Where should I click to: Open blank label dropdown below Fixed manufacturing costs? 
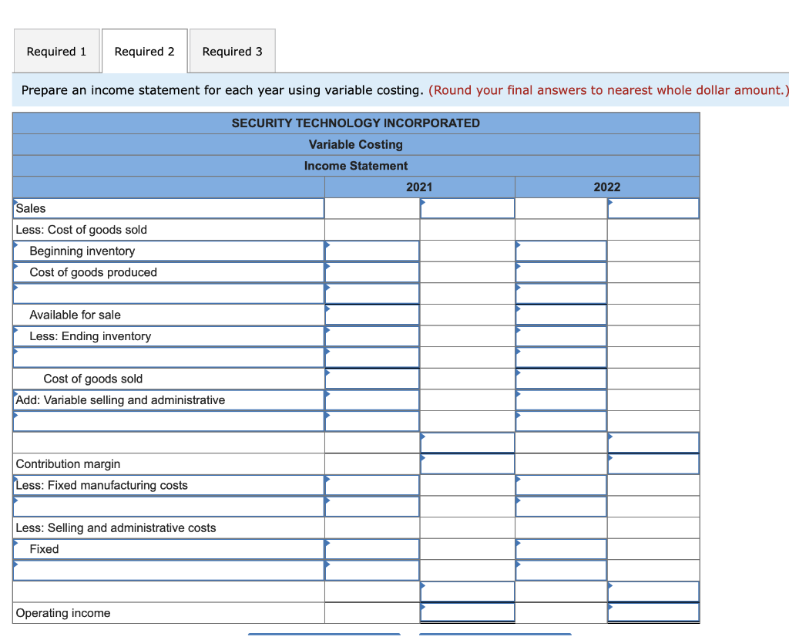[169, 507]
